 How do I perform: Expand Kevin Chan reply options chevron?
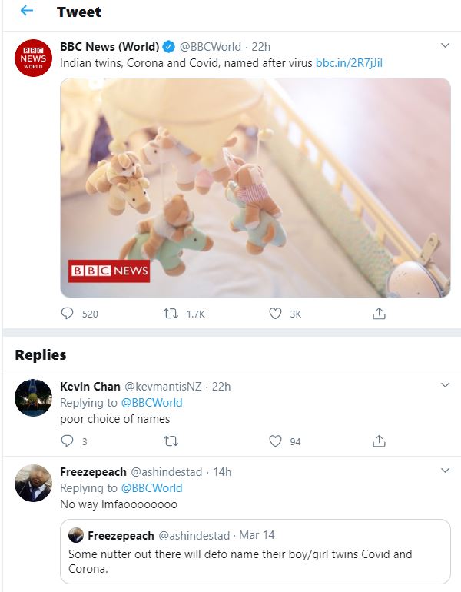pyautogui.click(x=445, y=385)
